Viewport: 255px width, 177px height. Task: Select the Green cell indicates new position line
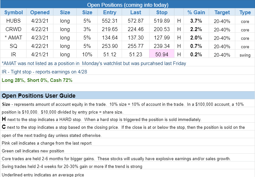tap(33, 151)
